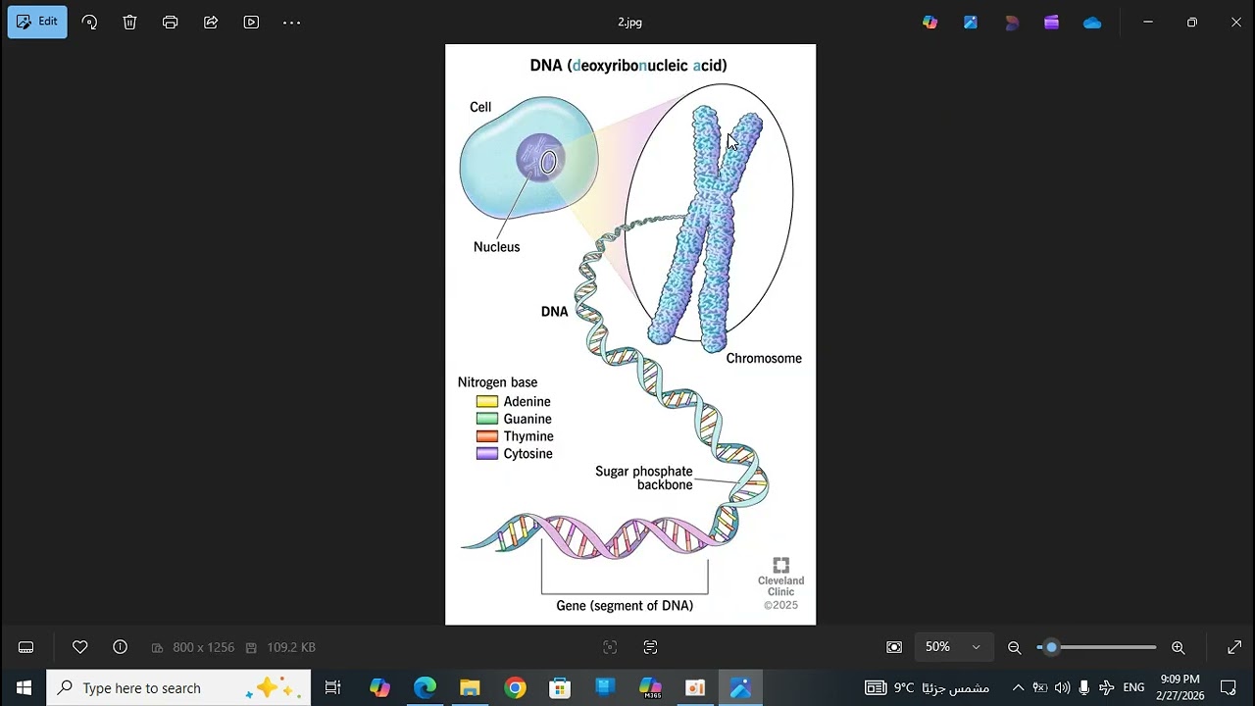Start slideshow using the play icon
The width and height of the screenshot is (1255, 706).
[x=251, y=22]
